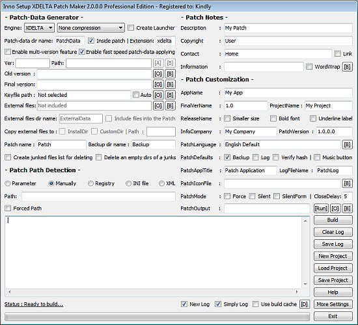Click the [B] button for Information
358x325 pixels.
pos(347,67)
